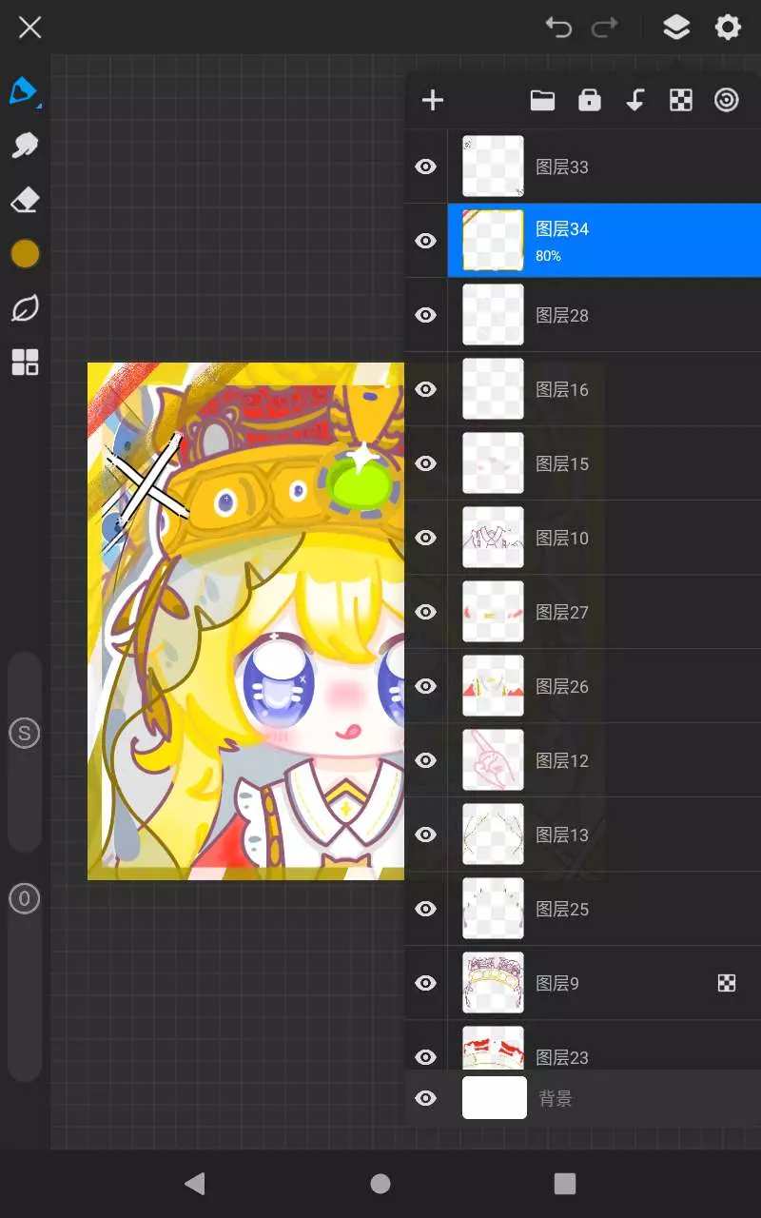Select layer name 图层16
Viewport: 761px width, 1218px height.
coord(562,389)
